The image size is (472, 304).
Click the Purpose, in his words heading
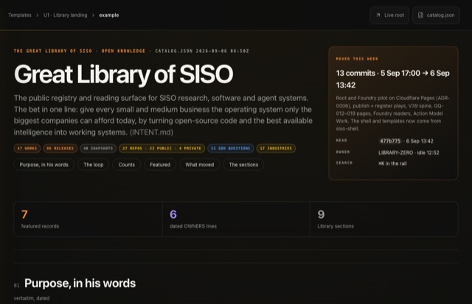click(x=80, y=283)
